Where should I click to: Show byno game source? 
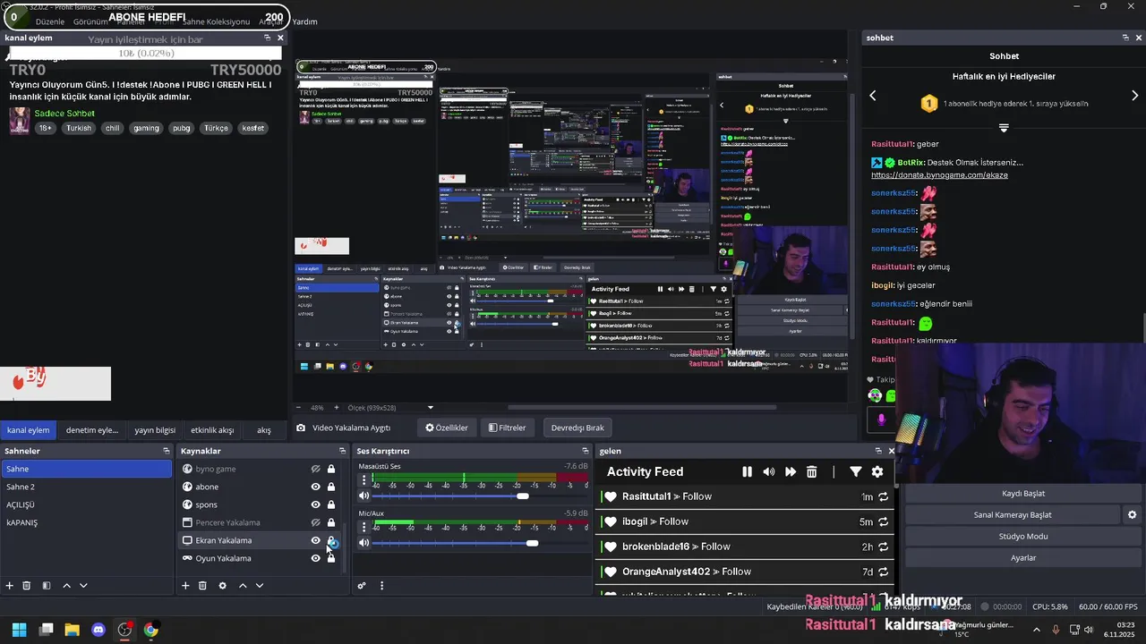(x=315, y=469)
